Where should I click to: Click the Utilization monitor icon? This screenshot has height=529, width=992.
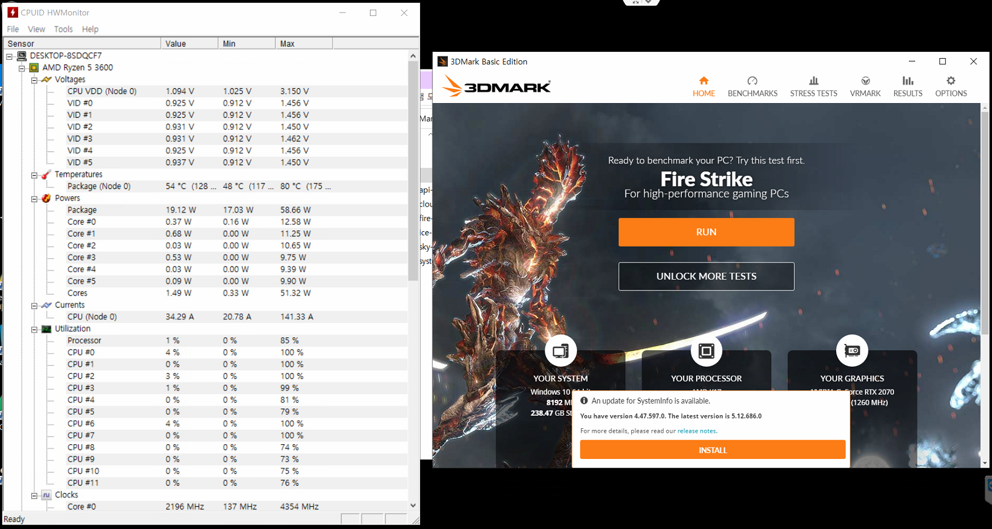coord(47,329)
